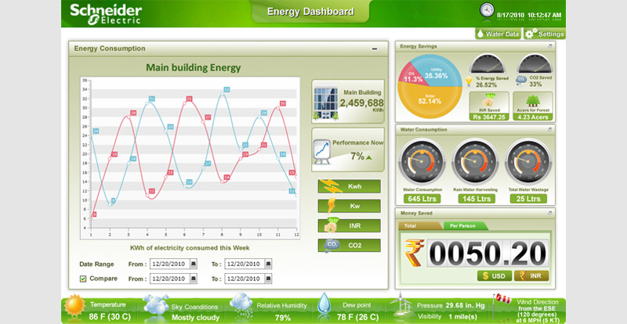Open the Performance Now chart icon

coord(322,149)
